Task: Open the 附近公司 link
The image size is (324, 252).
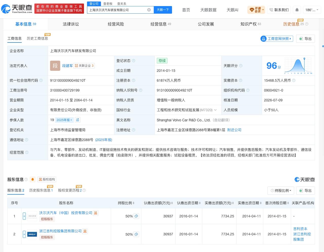Action: (x=234, y=130)
